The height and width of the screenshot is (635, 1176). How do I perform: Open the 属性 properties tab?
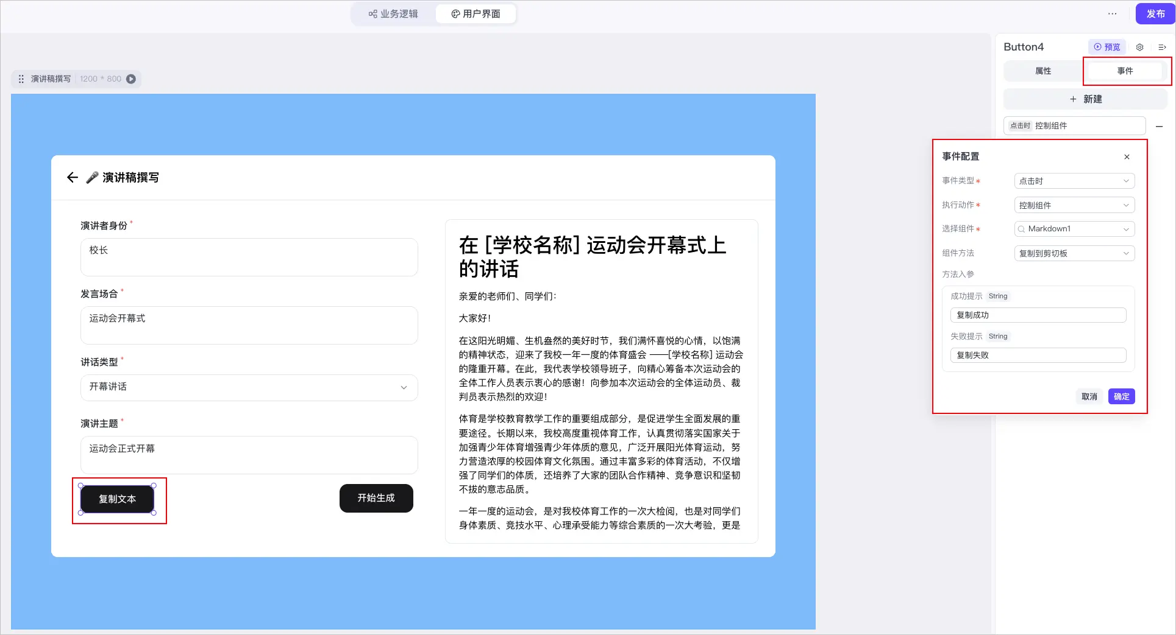click(x=1043, y=71)
